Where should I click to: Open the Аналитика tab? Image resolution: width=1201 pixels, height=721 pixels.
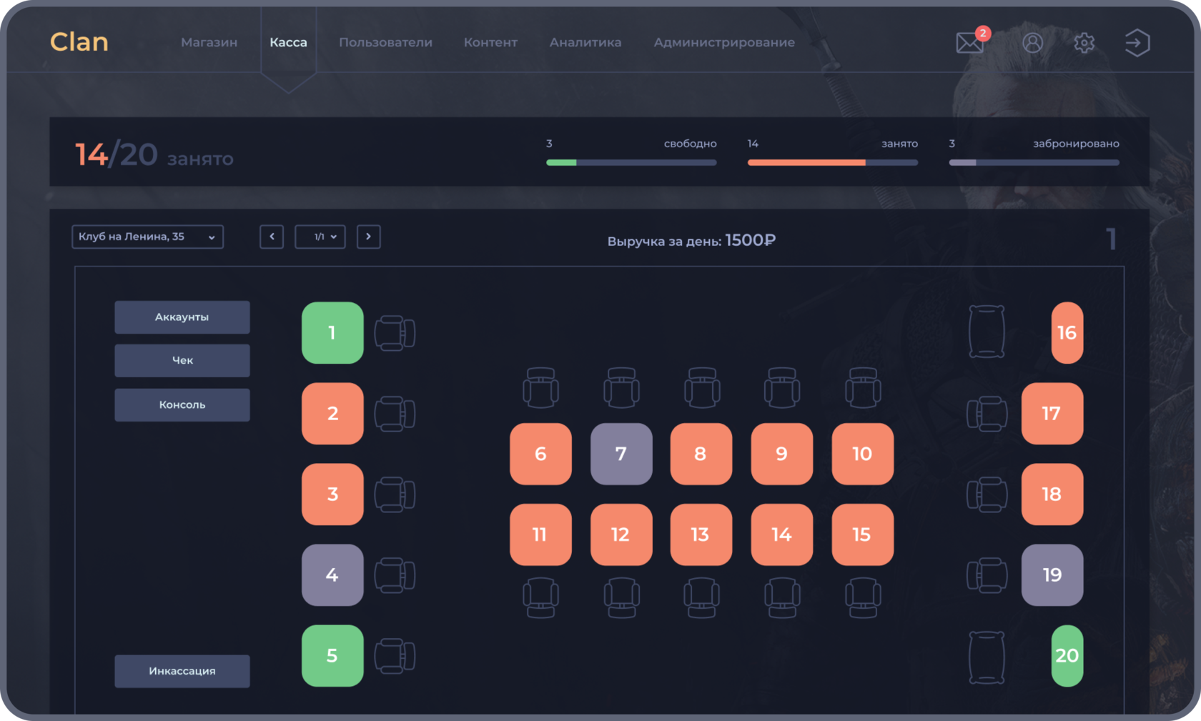[x=585, y=42]
